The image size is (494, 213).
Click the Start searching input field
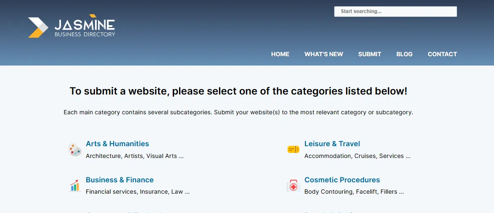395,12
